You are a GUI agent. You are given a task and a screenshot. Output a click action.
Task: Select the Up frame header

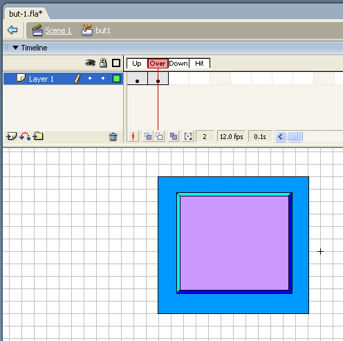[x=137, y=63]
